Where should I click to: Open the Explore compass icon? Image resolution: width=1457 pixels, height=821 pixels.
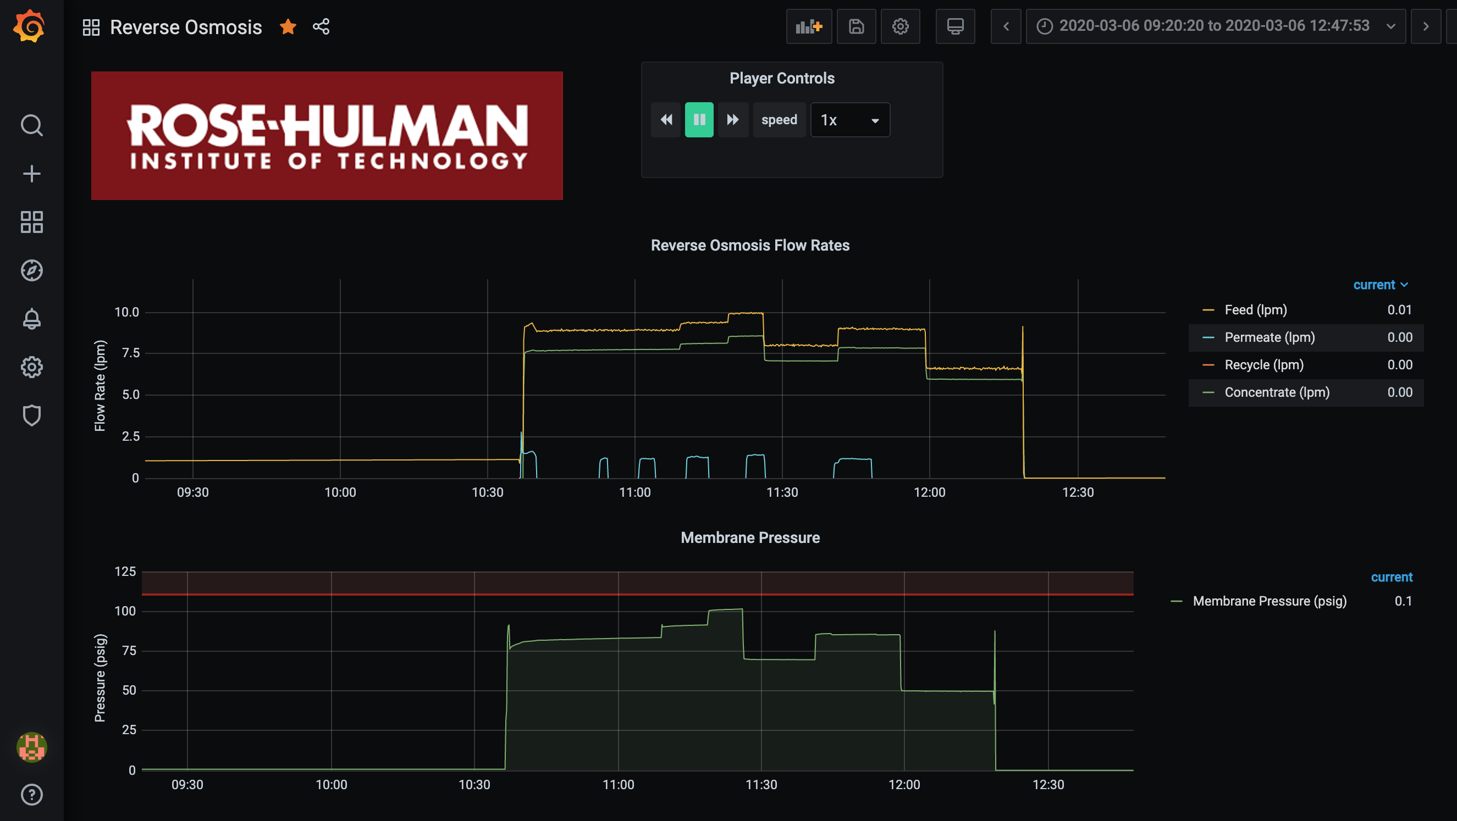pyautogui.click(x=32, y=270)
